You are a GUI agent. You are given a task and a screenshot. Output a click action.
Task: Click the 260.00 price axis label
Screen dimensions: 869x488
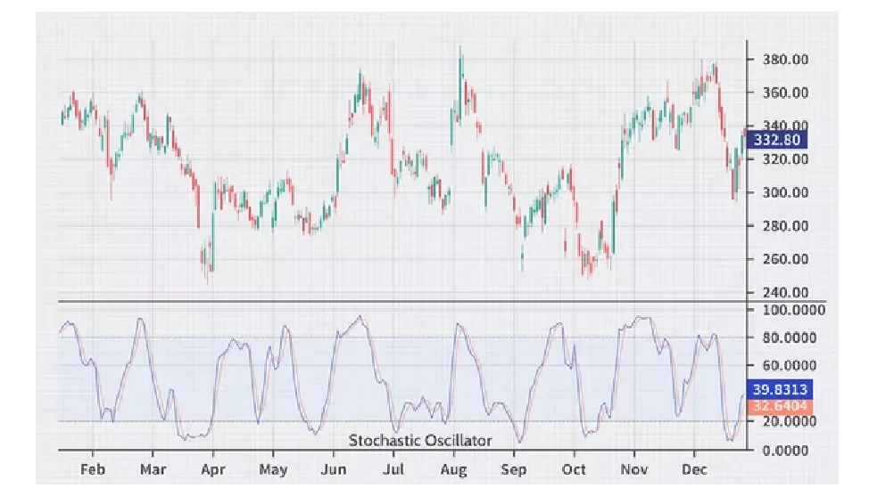coord(785,259)
